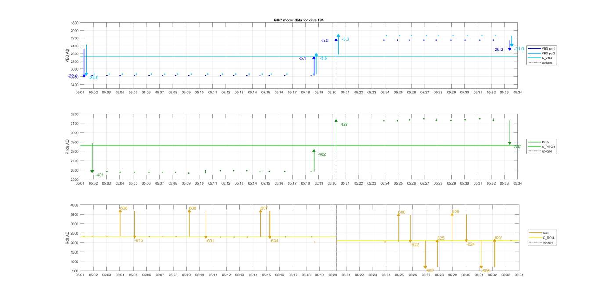The height and width of the screenshot is (304, 615).
Task: Click the '-29.2' VBD arrow label
Action: (x=498, y=50)
